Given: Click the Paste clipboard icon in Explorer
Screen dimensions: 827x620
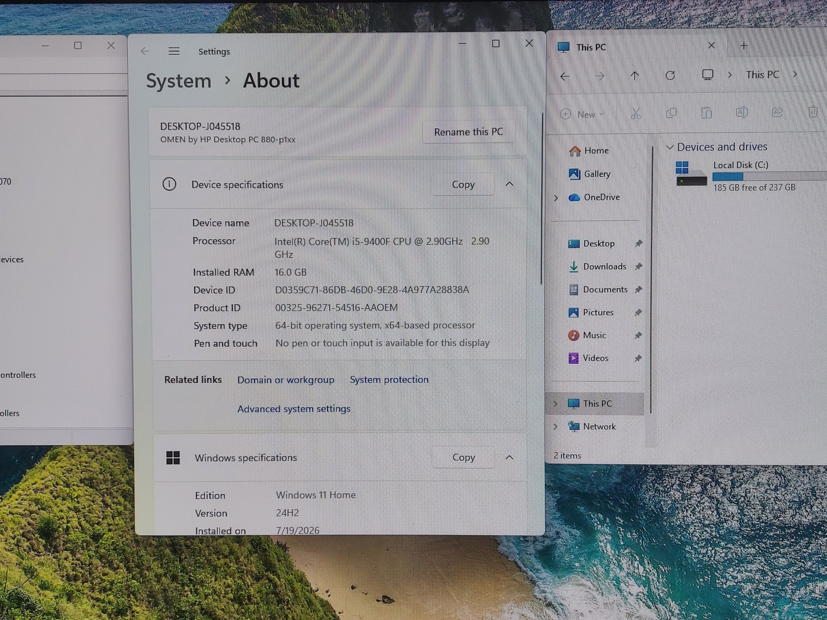Looking at the screenshot, I should (706, 113).
